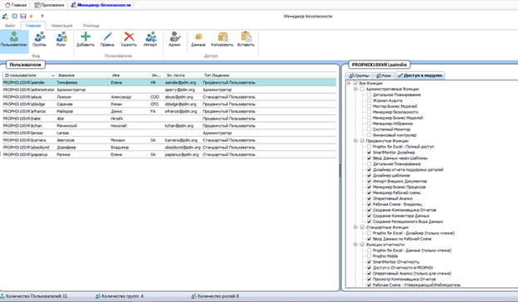Sort by Фамилия column header

83,75
